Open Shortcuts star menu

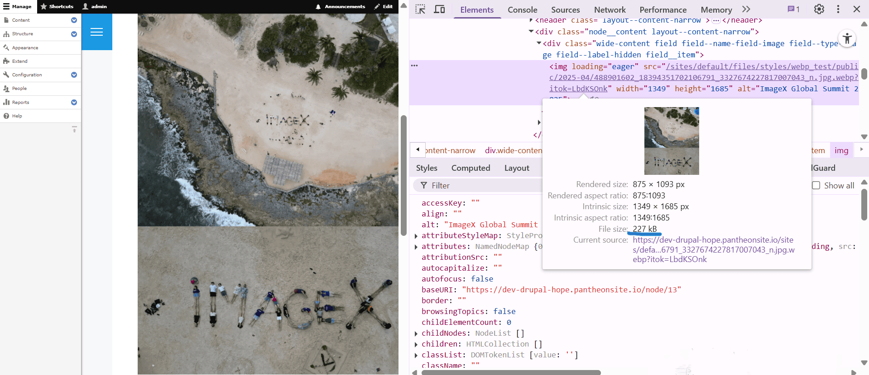57,6
